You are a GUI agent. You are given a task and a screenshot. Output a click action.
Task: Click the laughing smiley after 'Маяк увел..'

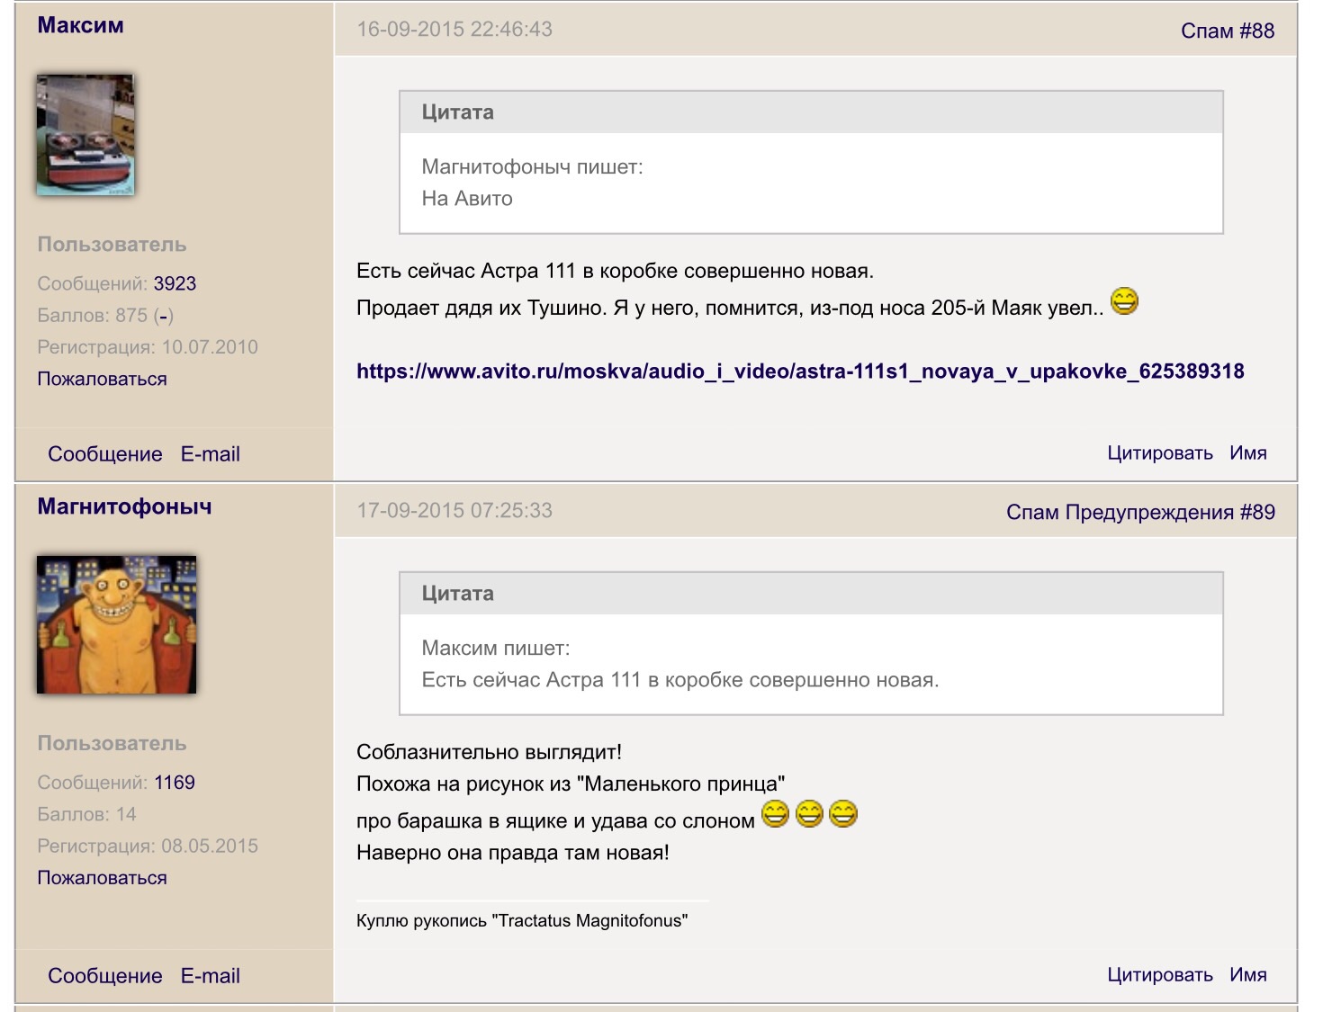1124,301
